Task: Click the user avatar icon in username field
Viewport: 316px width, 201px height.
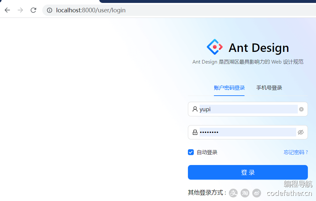Action: (x=195, y=109)
